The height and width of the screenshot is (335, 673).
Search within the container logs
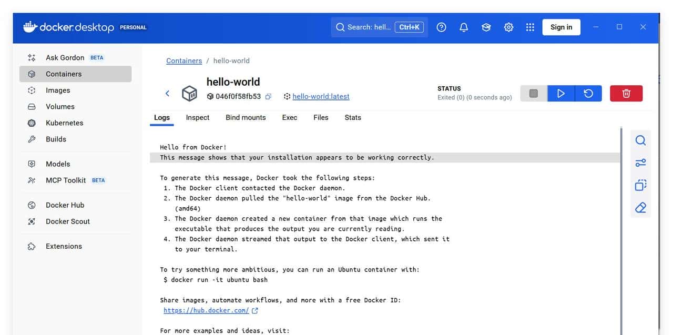640,140
